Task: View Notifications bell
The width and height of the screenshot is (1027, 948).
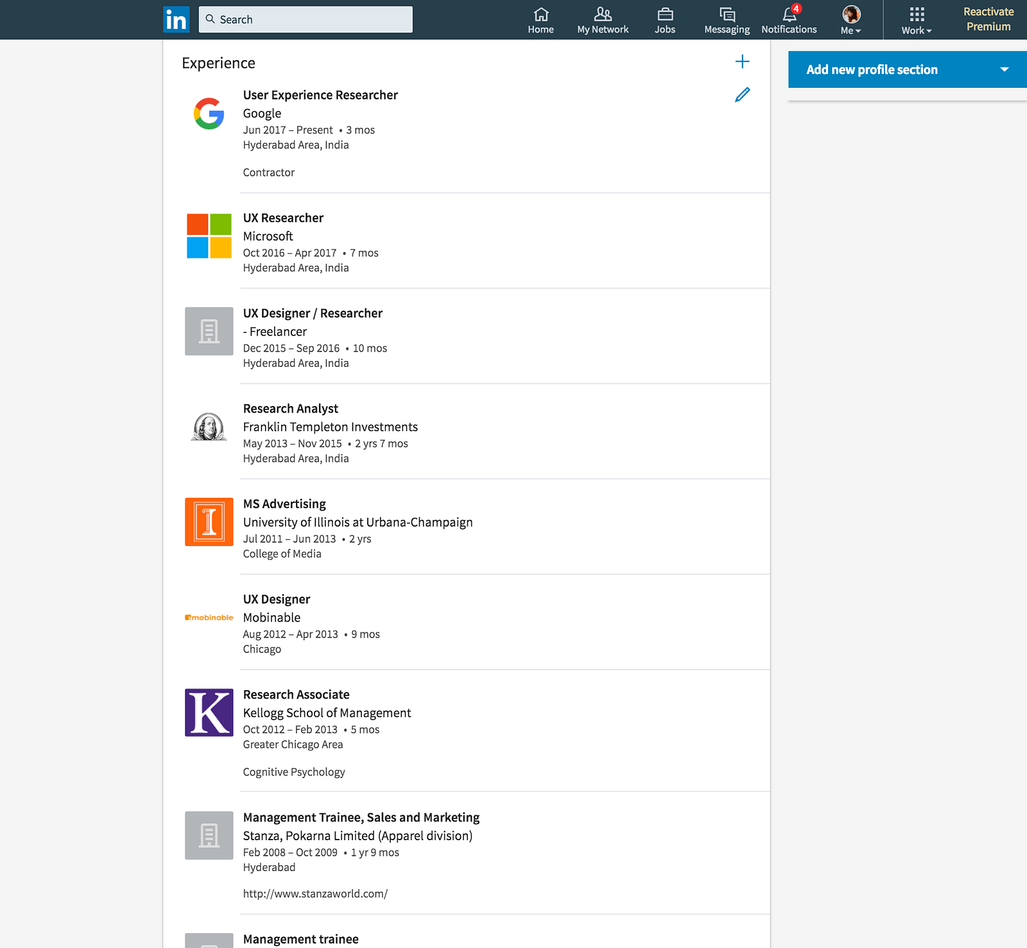Action: tap(789, 20)
